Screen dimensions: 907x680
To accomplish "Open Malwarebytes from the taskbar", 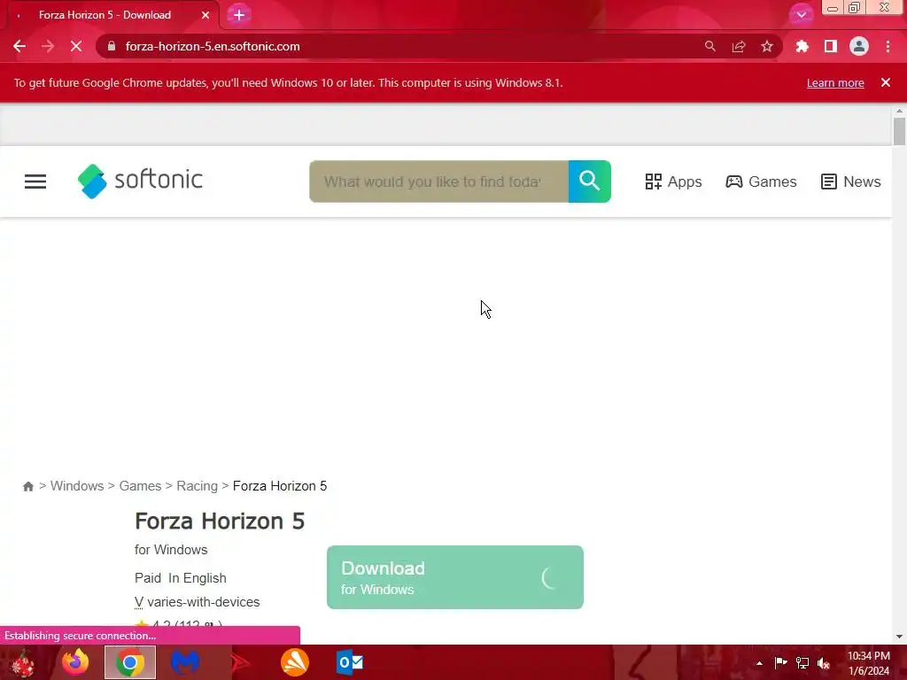I will coord(185,662).
